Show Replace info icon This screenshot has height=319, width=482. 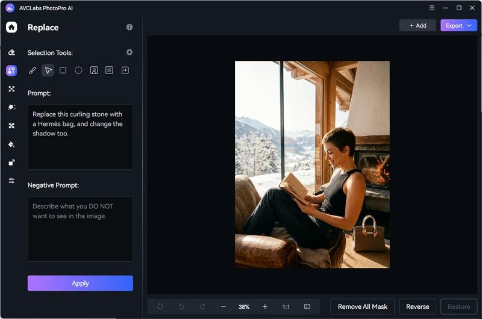pyautogui.click(x=130, y=27)
